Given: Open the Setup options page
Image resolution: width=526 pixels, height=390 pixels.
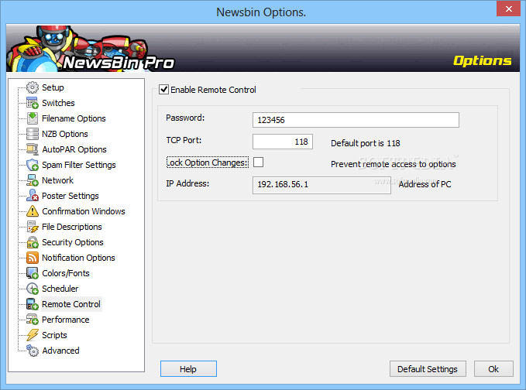Looking at the screenshot, I should point(53,87).
